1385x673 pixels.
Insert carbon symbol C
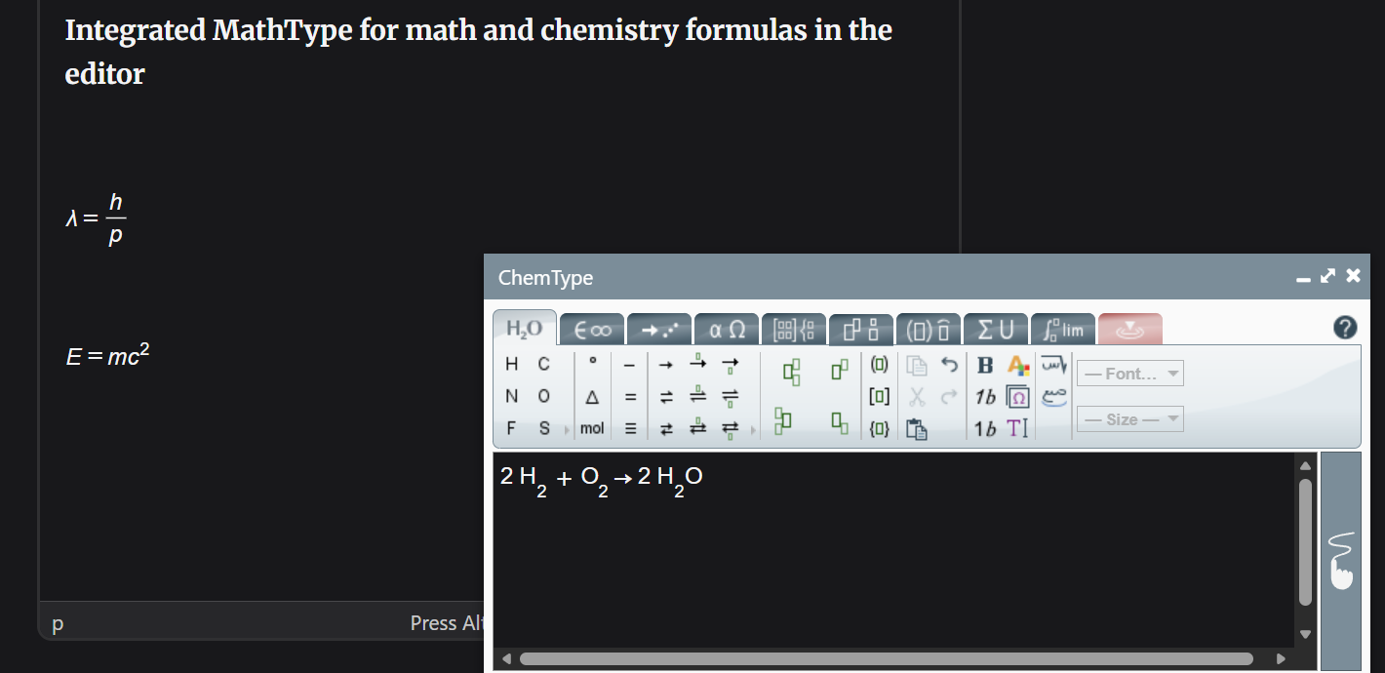pyautogui.click(x=543, y=364)
